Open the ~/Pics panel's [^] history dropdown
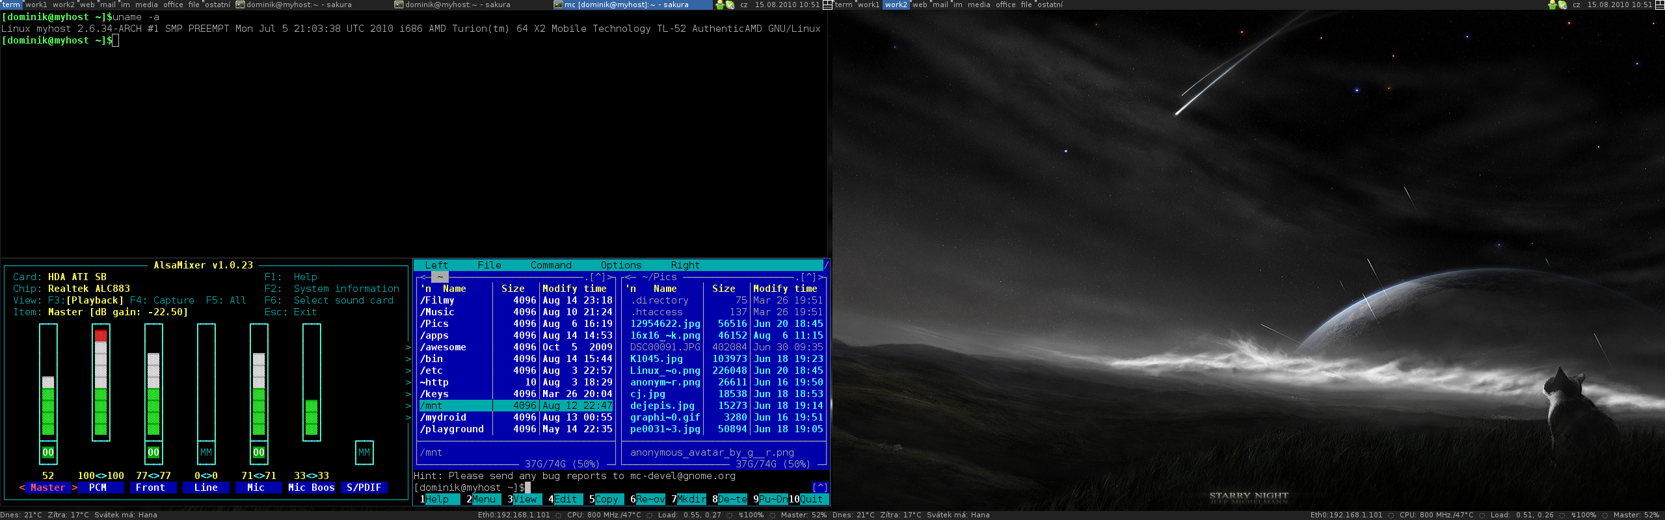 (x=809, y=277)
